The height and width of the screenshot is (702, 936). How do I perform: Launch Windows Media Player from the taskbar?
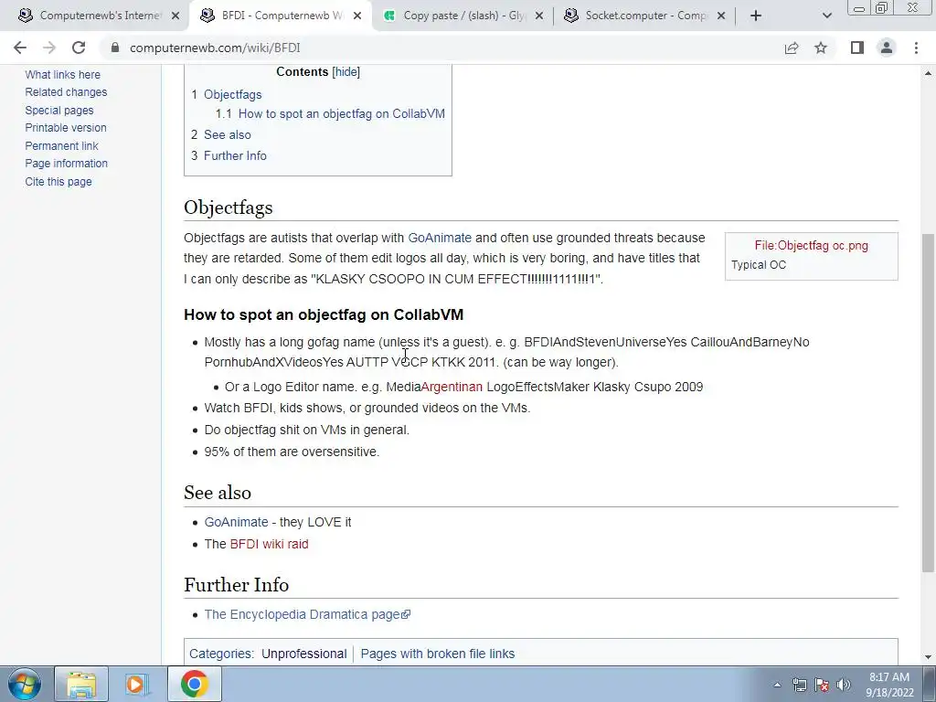(136, 684)
